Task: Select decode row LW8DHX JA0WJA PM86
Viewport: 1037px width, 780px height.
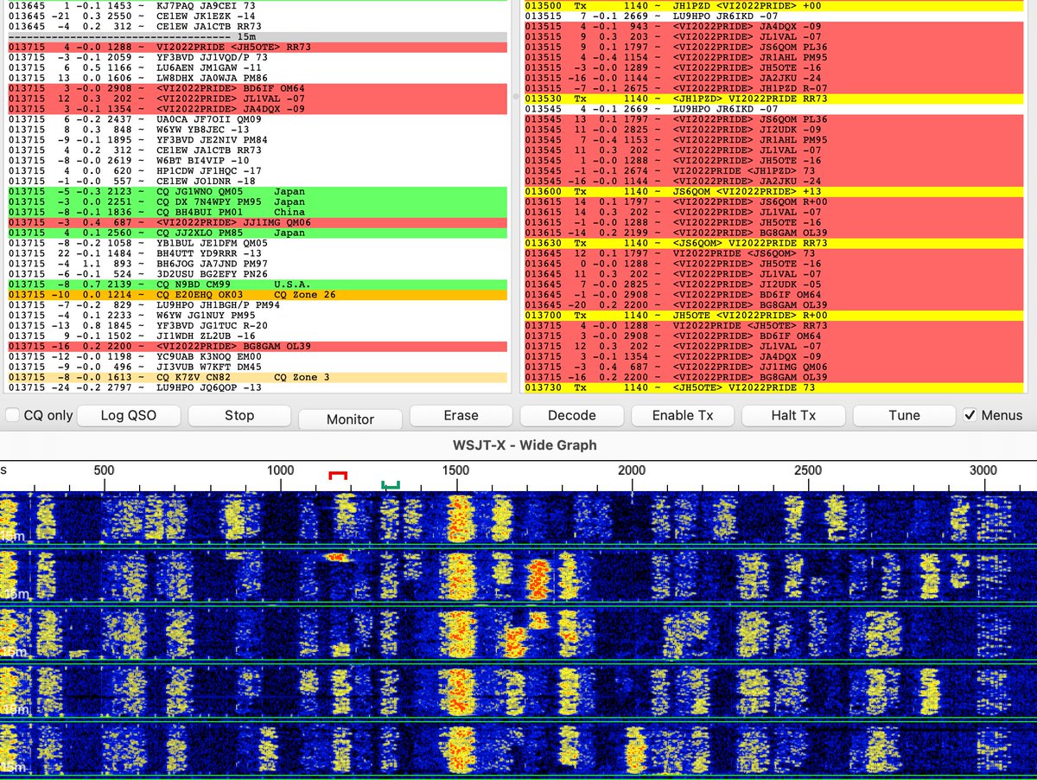Action: pos(256,78)
